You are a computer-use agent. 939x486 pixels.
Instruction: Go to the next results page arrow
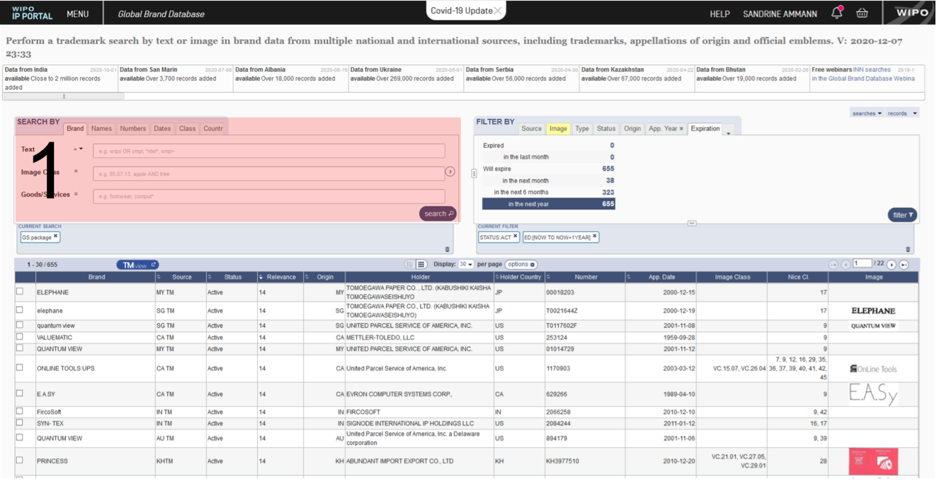[892, 265]
